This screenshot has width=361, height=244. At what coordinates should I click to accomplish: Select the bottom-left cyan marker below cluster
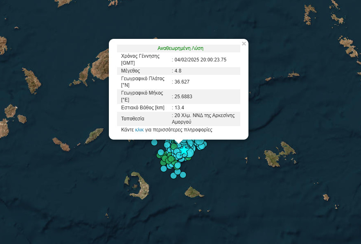pyautogui.click(x=174, y=175)
